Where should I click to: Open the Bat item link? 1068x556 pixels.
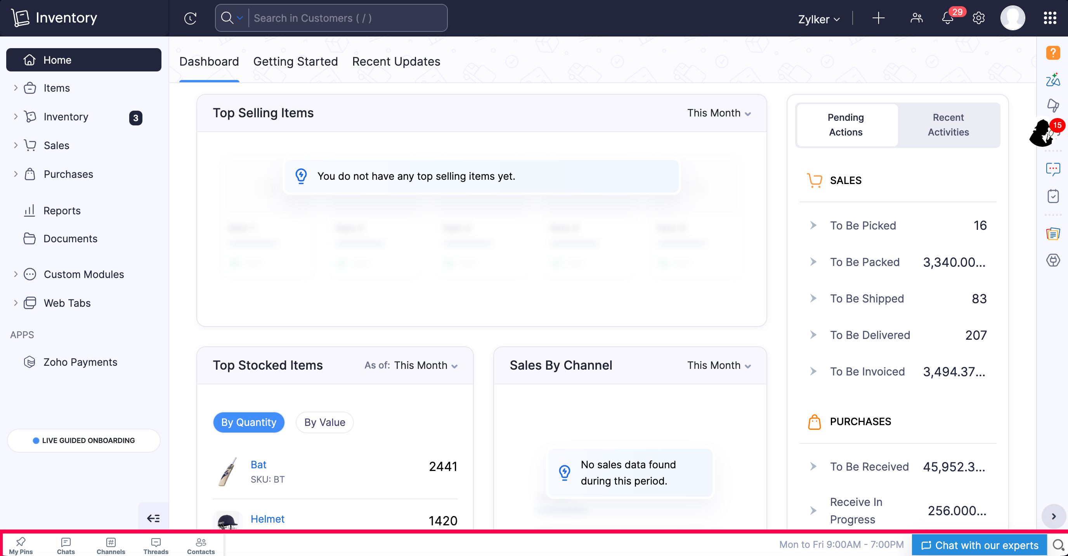(258, 464)
